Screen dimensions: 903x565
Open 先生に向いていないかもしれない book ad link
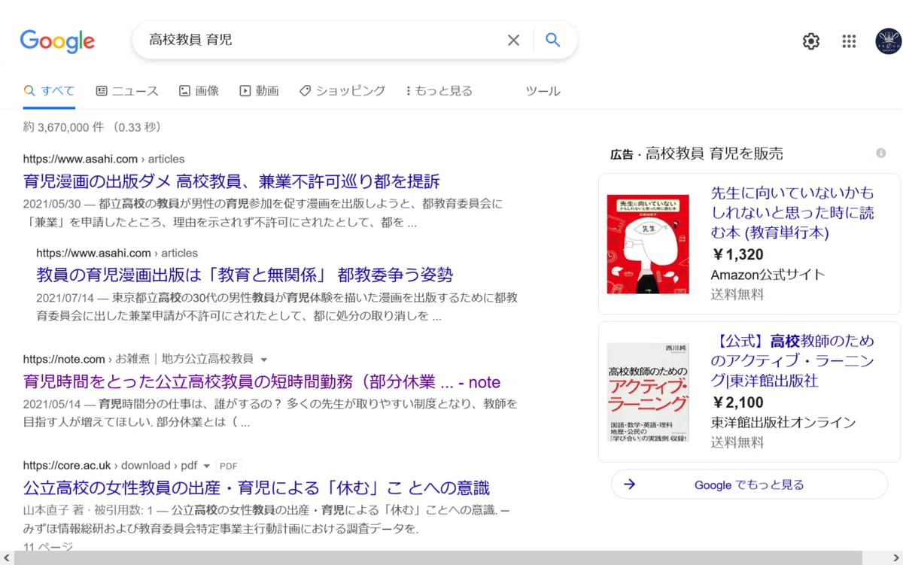[x=792, y=213]
